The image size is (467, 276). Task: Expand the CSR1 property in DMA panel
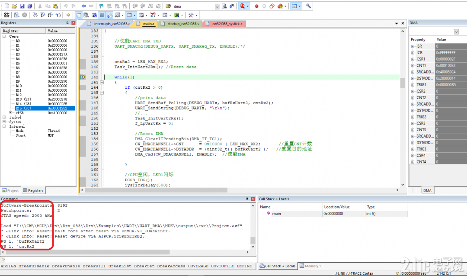(x=413, y=59)
